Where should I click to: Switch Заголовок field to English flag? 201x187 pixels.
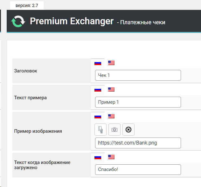click(111, 63)
